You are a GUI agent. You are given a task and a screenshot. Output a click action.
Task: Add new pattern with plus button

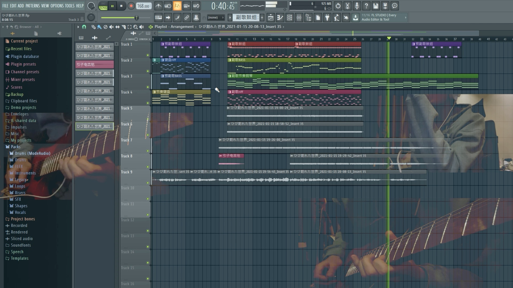pos(262,18)
